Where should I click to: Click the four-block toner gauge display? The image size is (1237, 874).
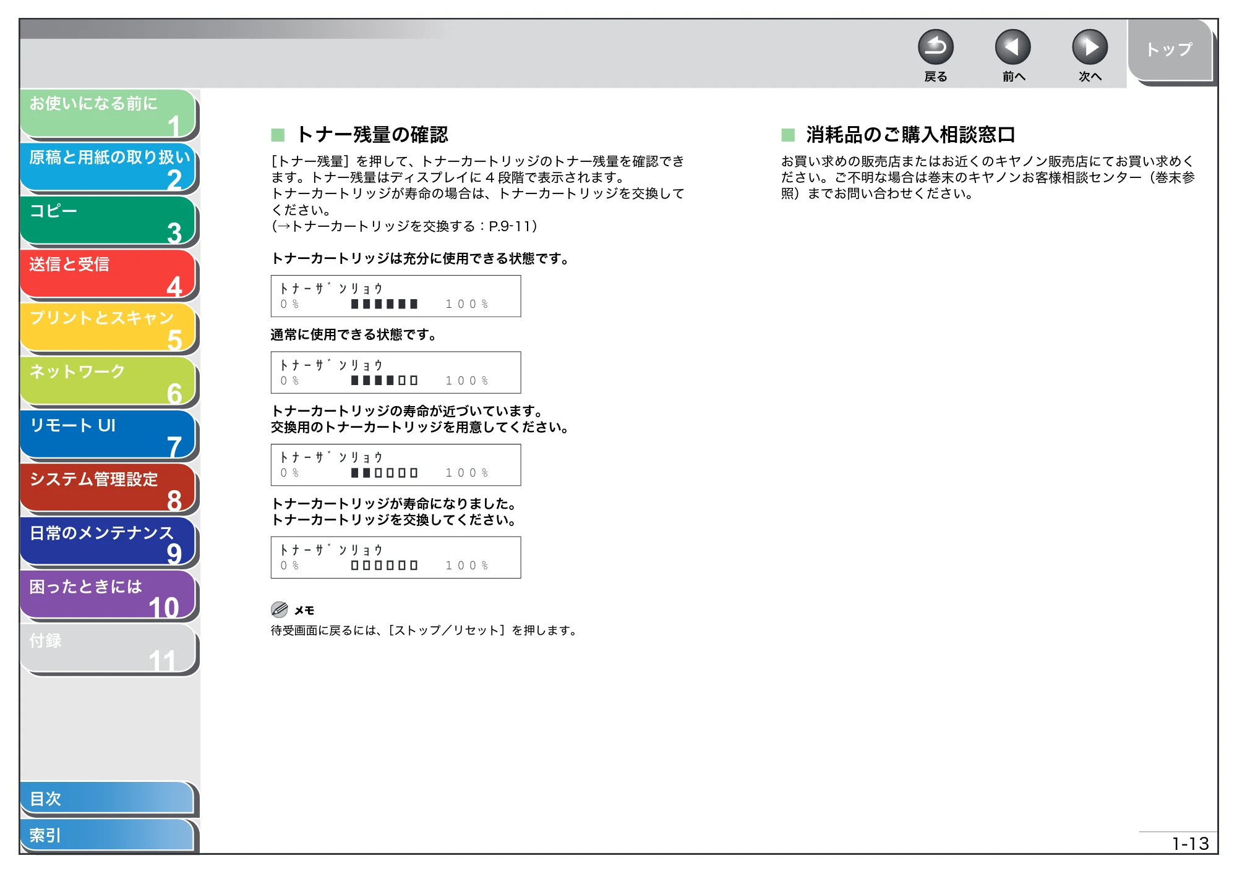(x=396, y=373)
